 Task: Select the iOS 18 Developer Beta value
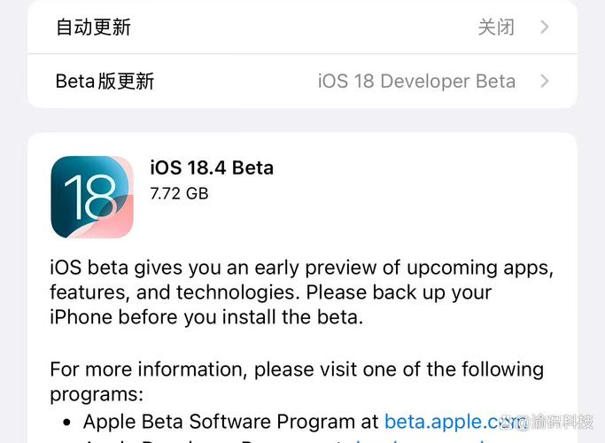[x=416, y=82]
